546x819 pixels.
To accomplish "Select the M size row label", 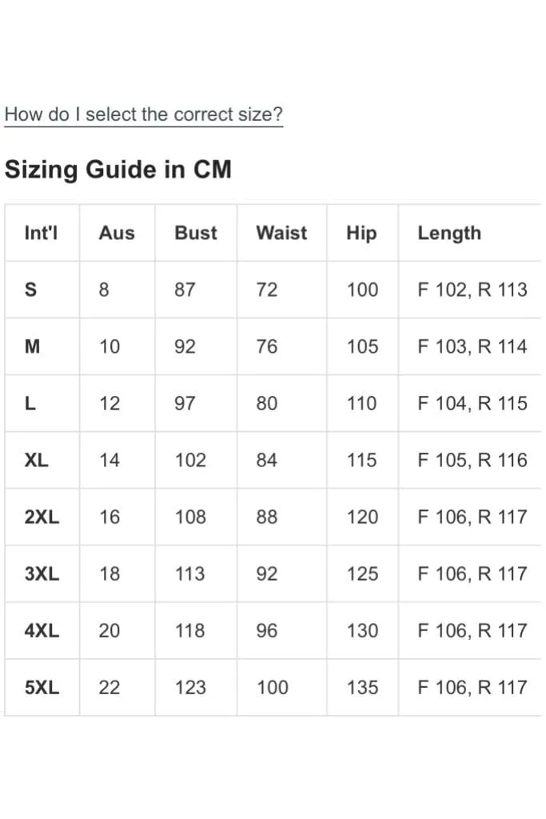I will tap(32, 346).
